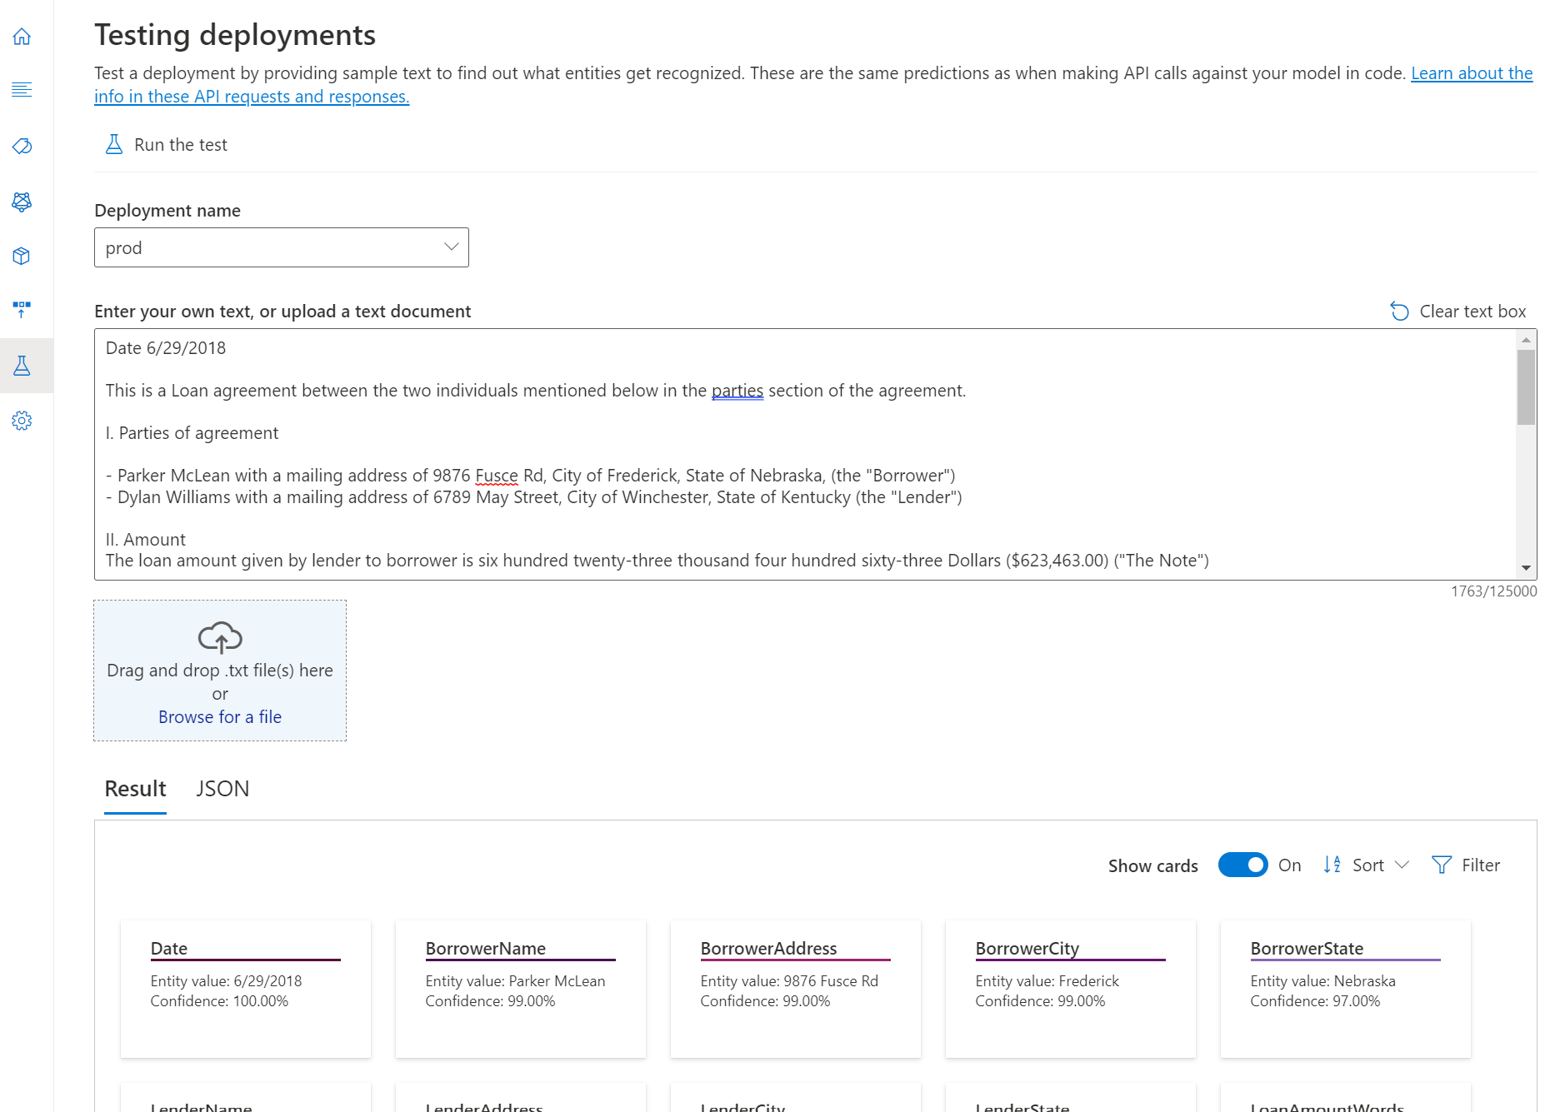The height and width of the screenshot is (1112, 1560).
Task: Select the Result tab
Action: pyautogui.click(x=135, y=789)
